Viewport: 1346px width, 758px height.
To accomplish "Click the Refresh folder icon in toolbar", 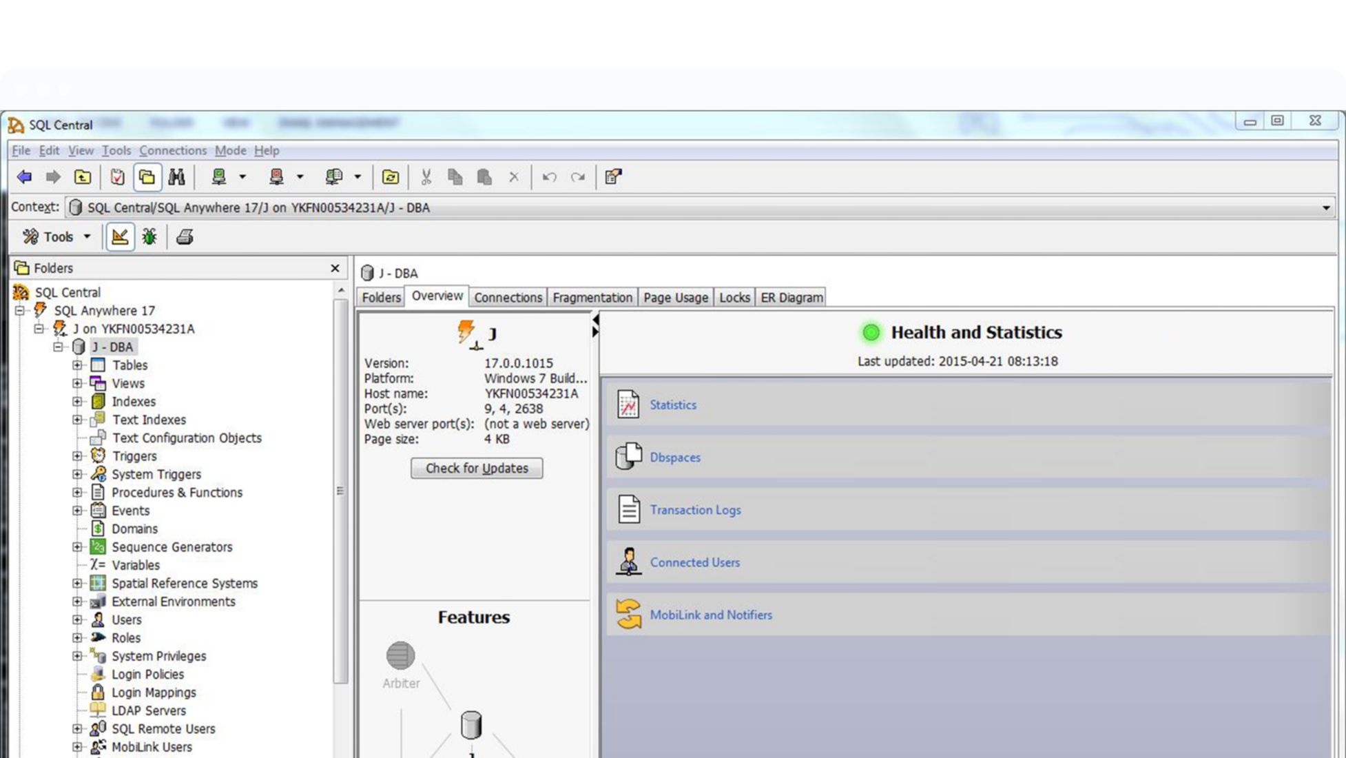I will pyautogui.click(x=390, y=177).
